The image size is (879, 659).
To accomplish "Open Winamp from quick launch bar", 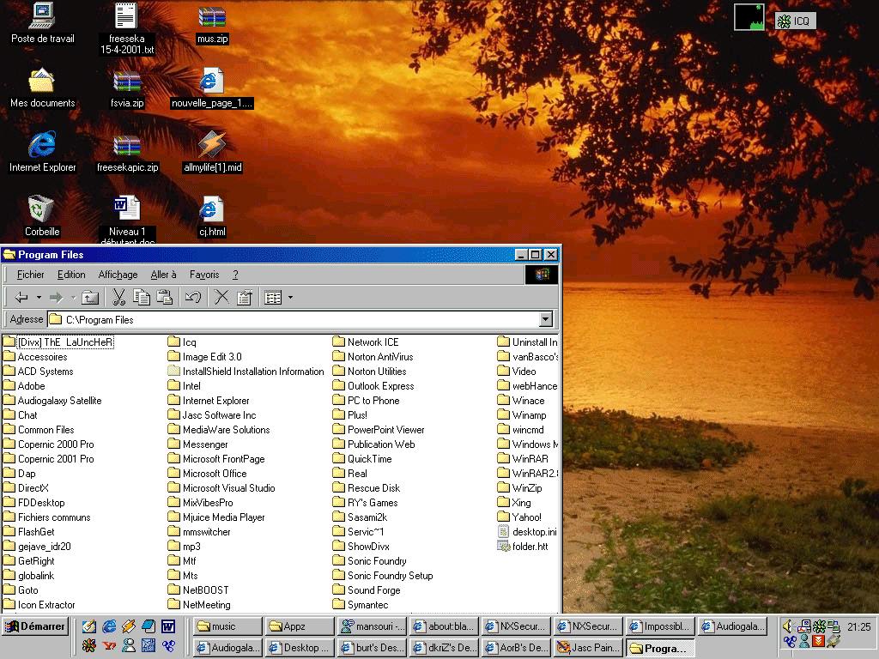I will 129,626.
